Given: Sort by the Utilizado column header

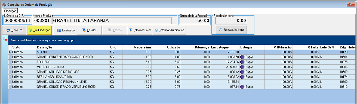Looking at the screenshot, I should [166, 47].
